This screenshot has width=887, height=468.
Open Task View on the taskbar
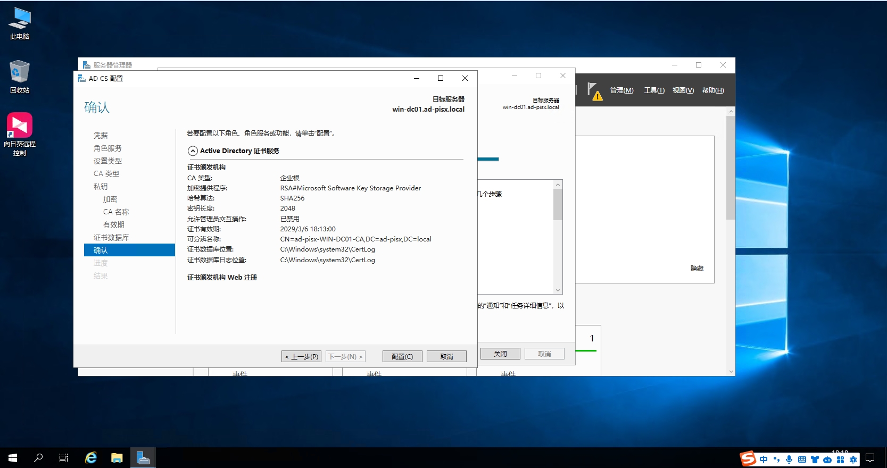tap(64, 458)
